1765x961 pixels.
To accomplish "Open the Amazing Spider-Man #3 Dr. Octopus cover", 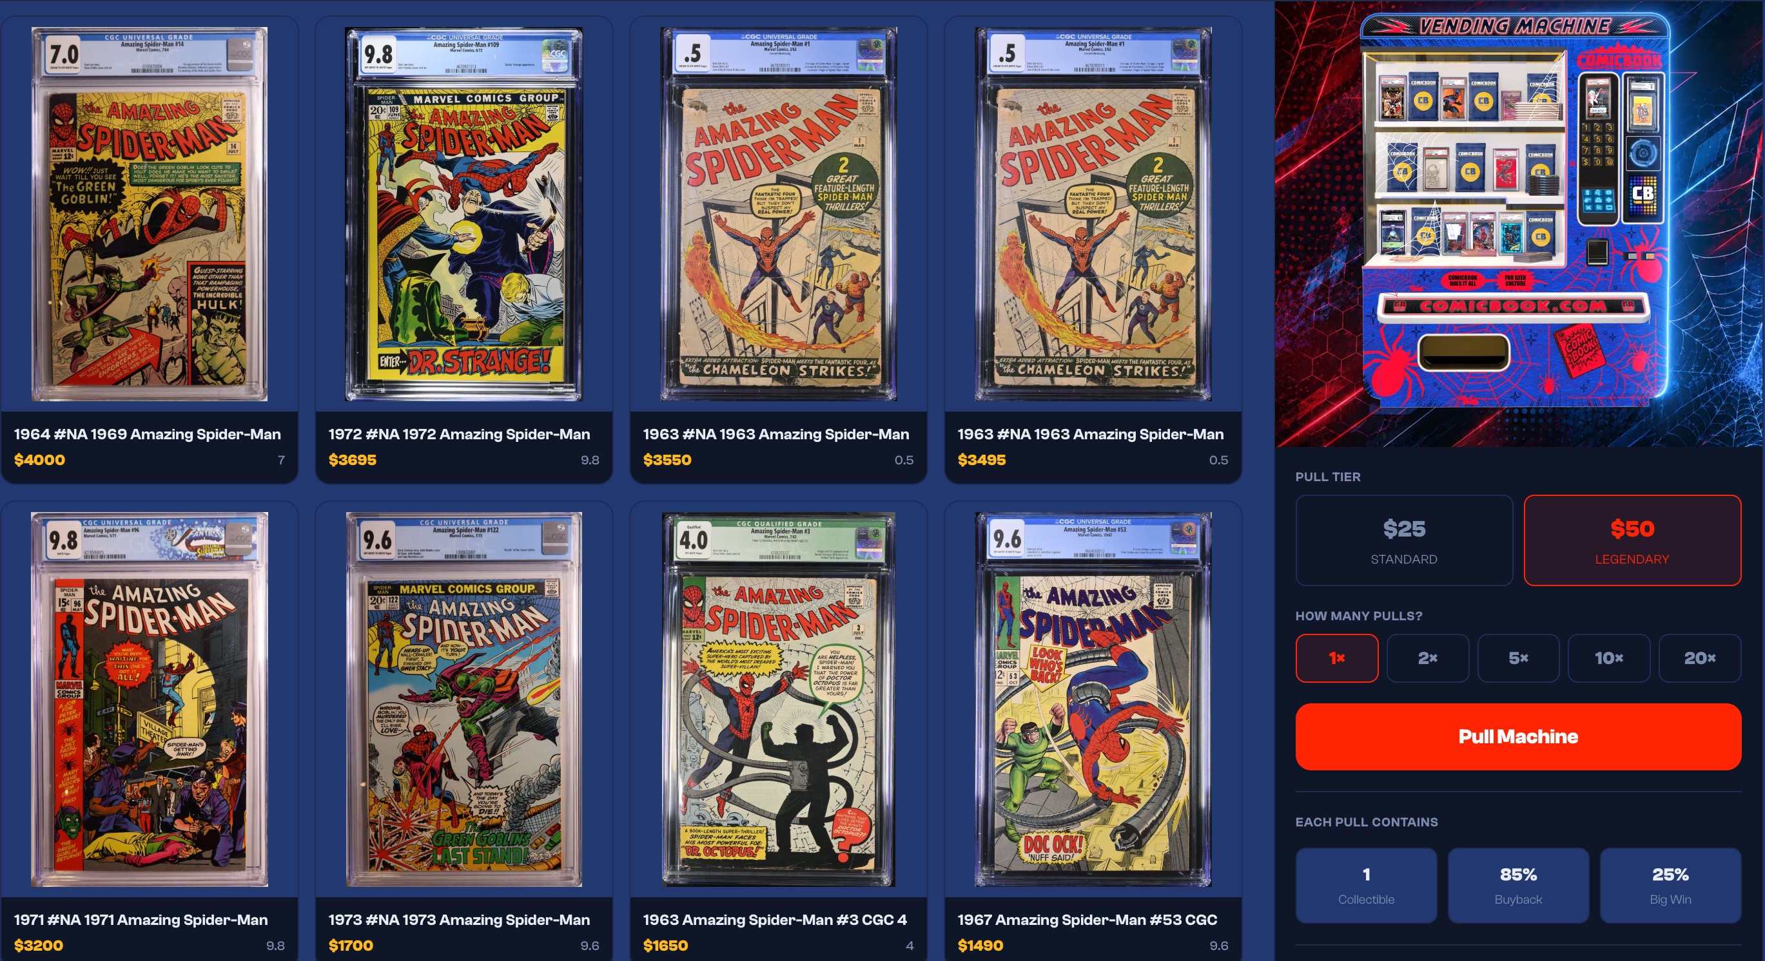I will [778, 699].
